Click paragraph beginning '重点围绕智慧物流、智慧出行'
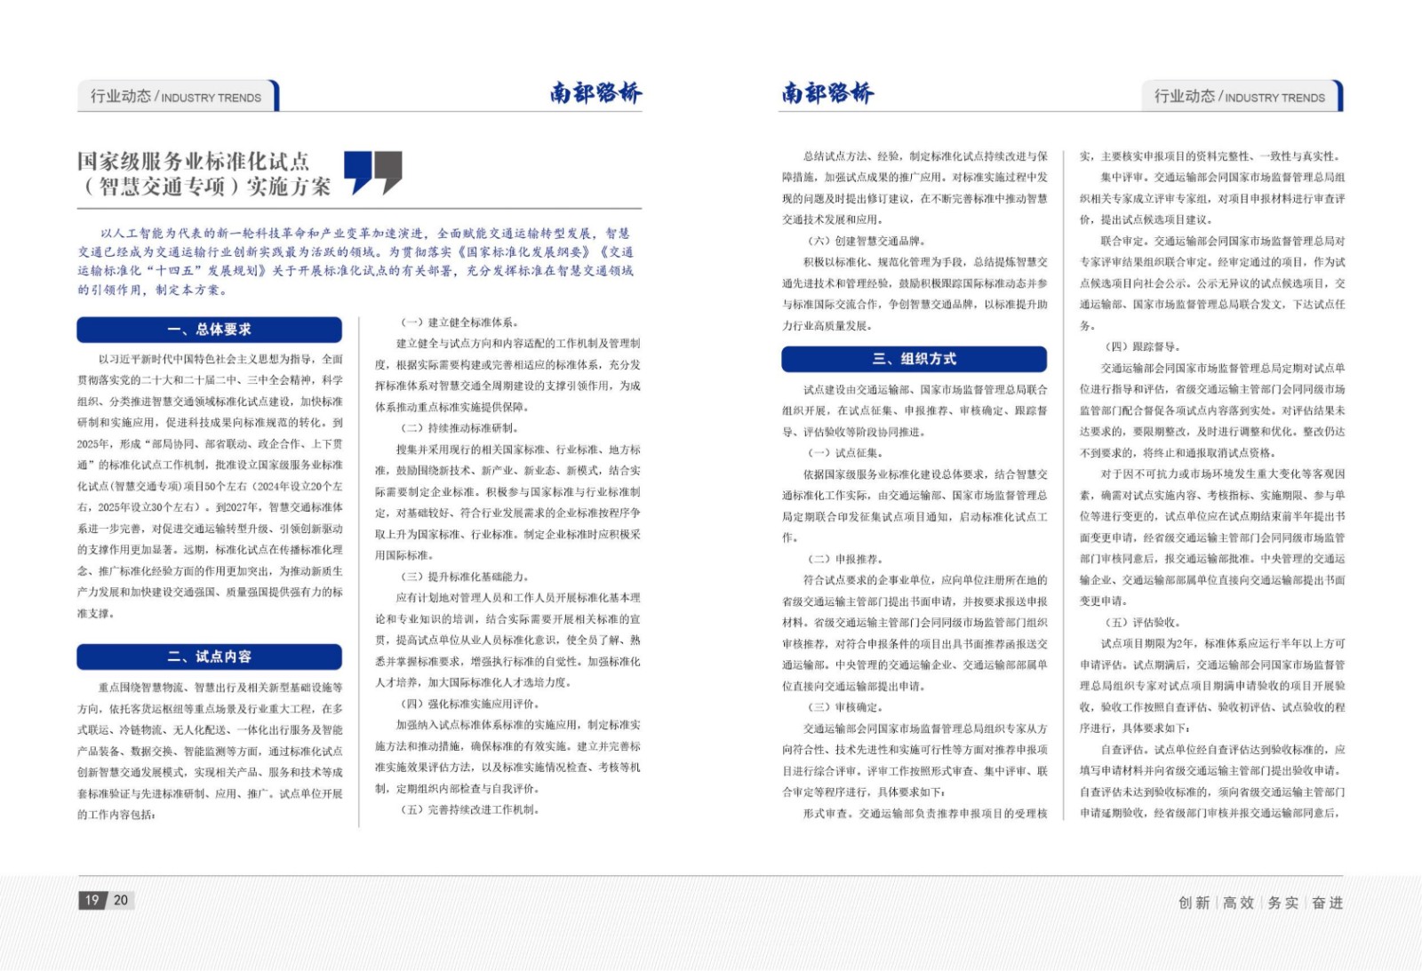 (x=210, y=751)
